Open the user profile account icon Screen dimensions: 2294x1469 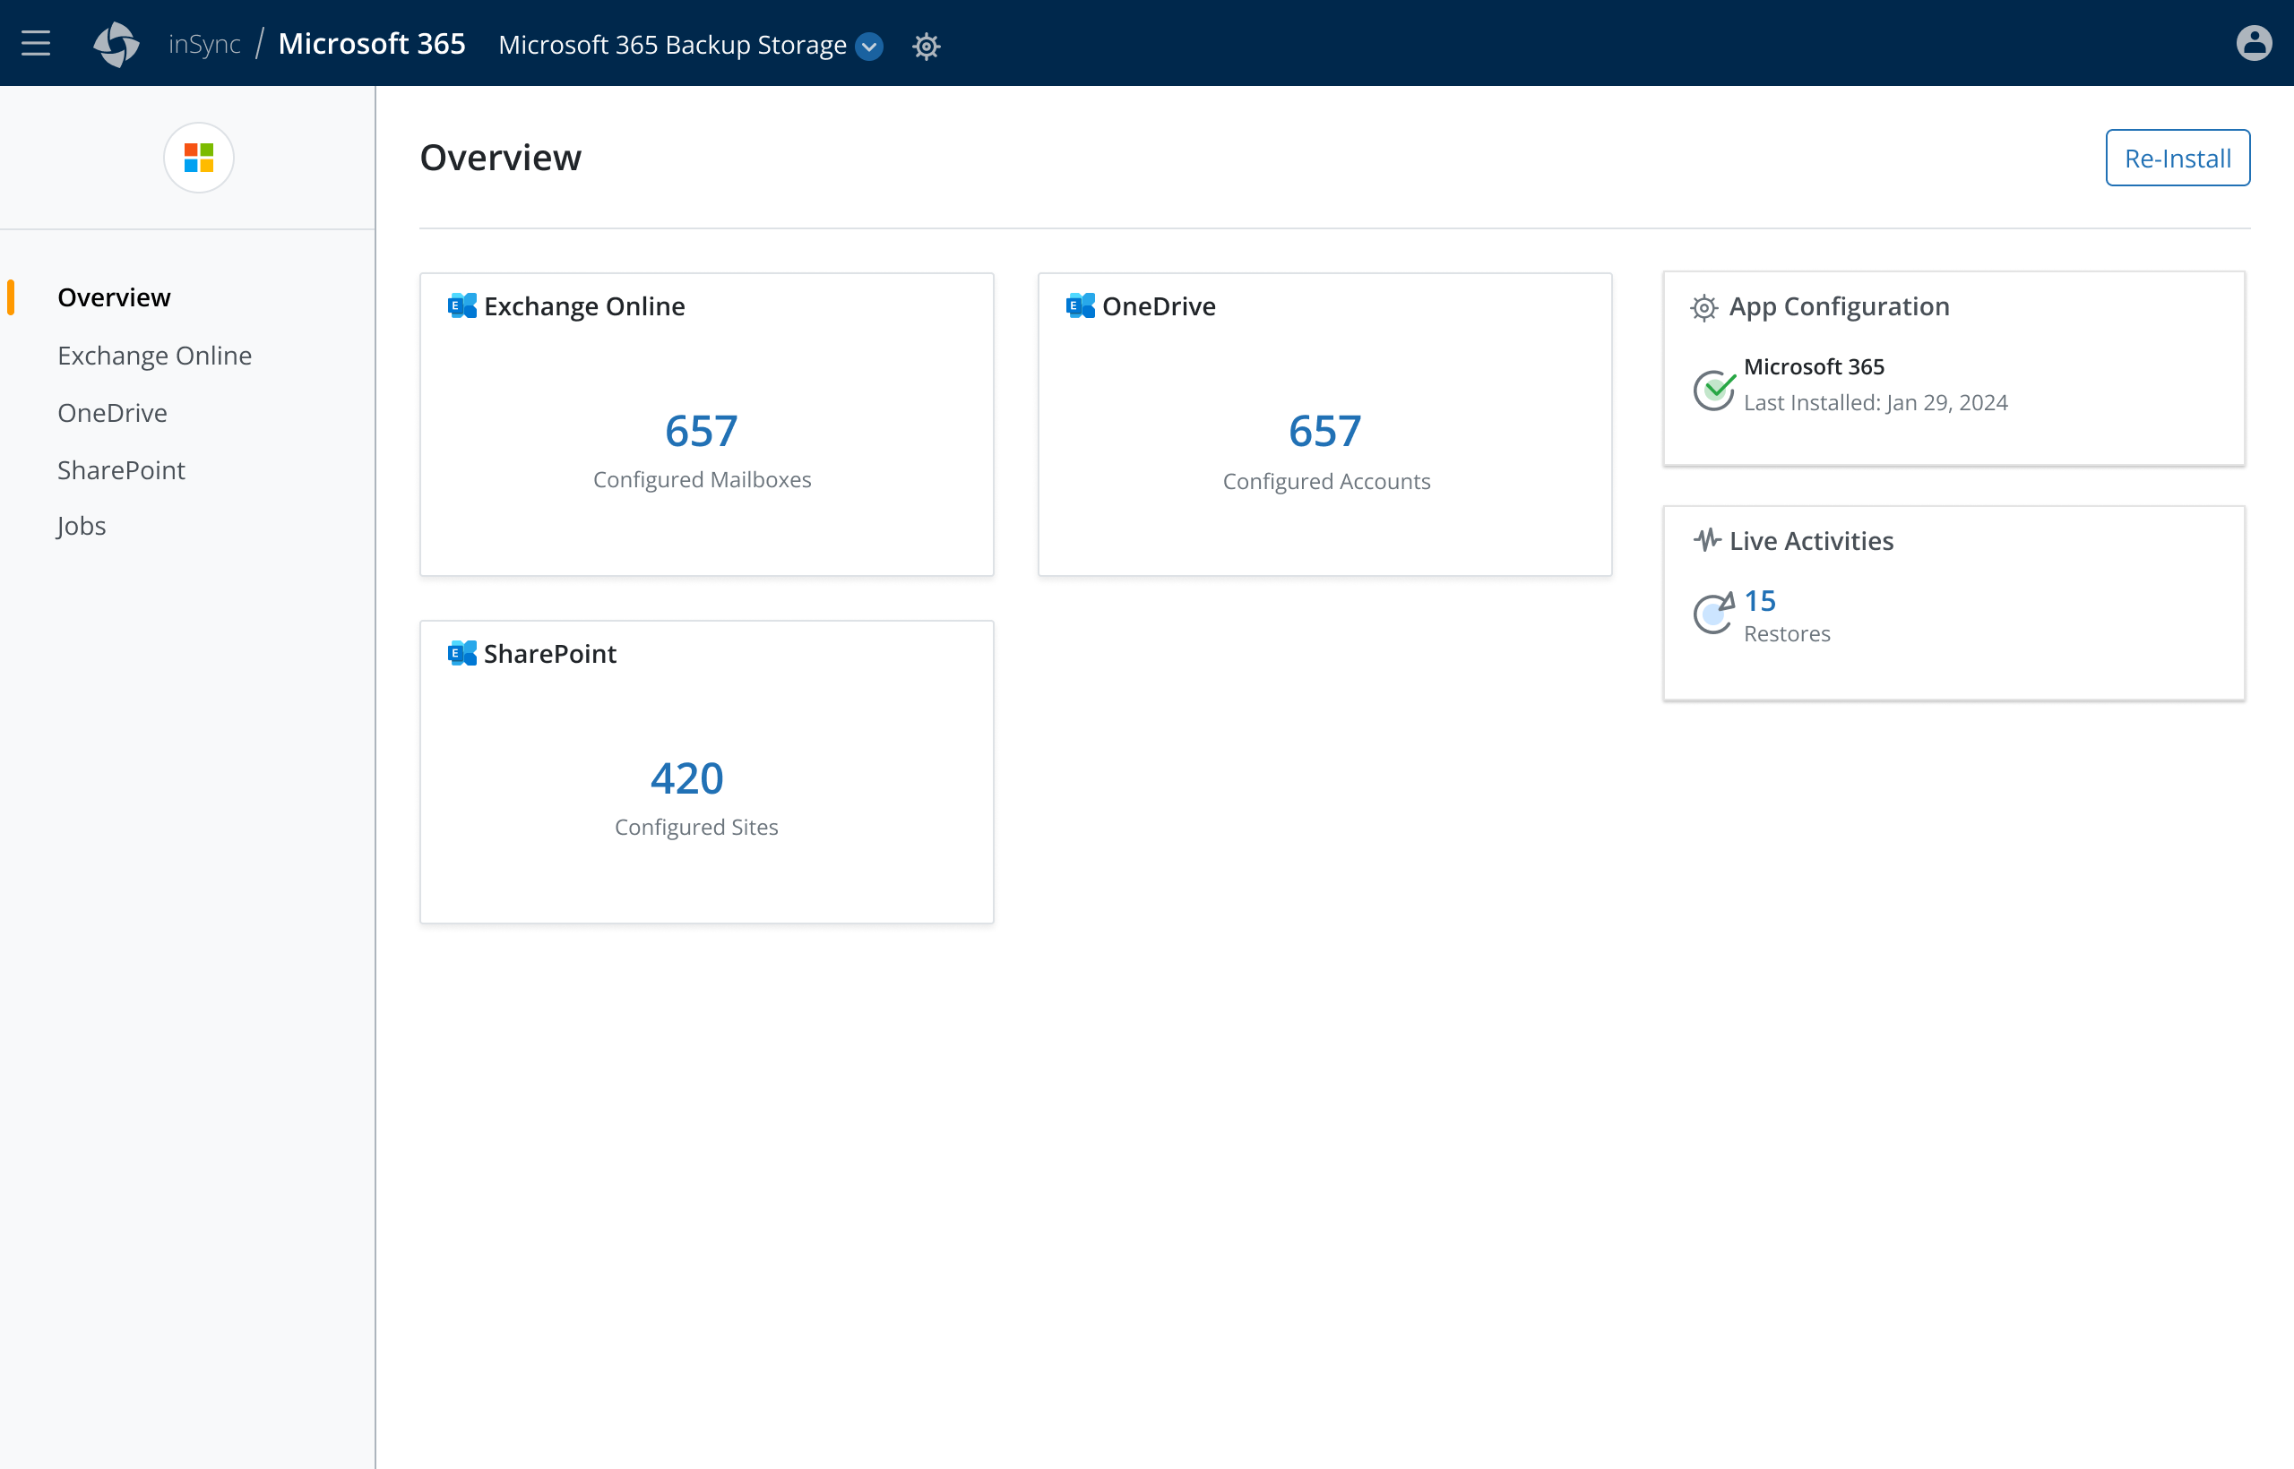pyautogui.click(x=2253, y=44)
